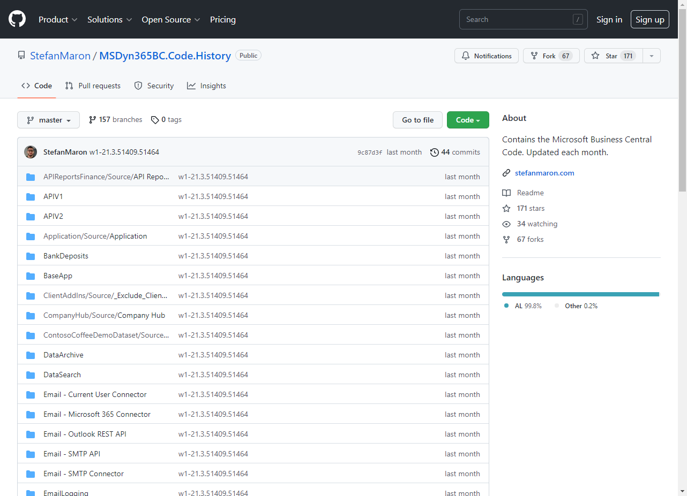Click the GitHub logo in the navbar
Image resolution: width=687 pixels, height=496 pixels.
(17, 19)
